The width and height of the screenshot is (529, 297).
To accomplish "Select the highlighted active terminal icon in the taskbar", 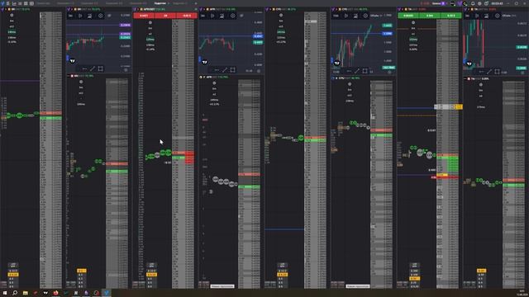I will click(x=107, y=293).
